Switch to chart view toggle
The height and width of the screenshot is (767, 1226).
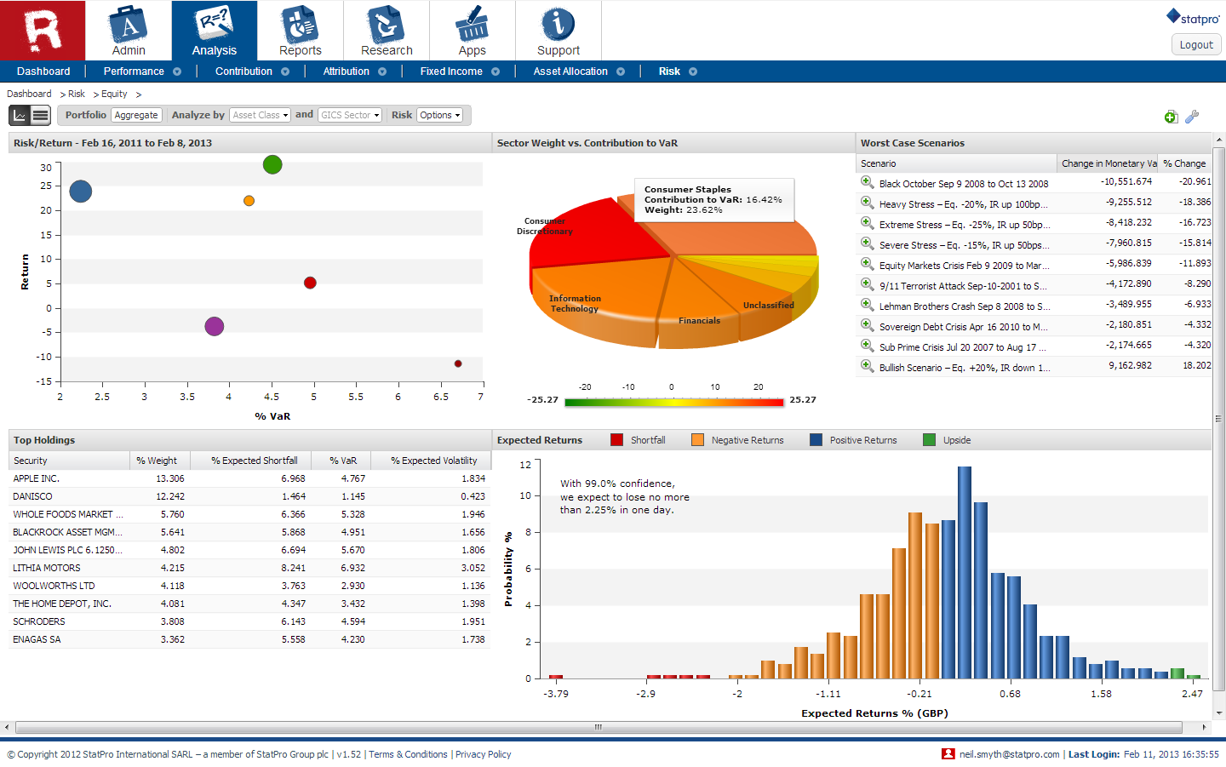pos(20,115)
